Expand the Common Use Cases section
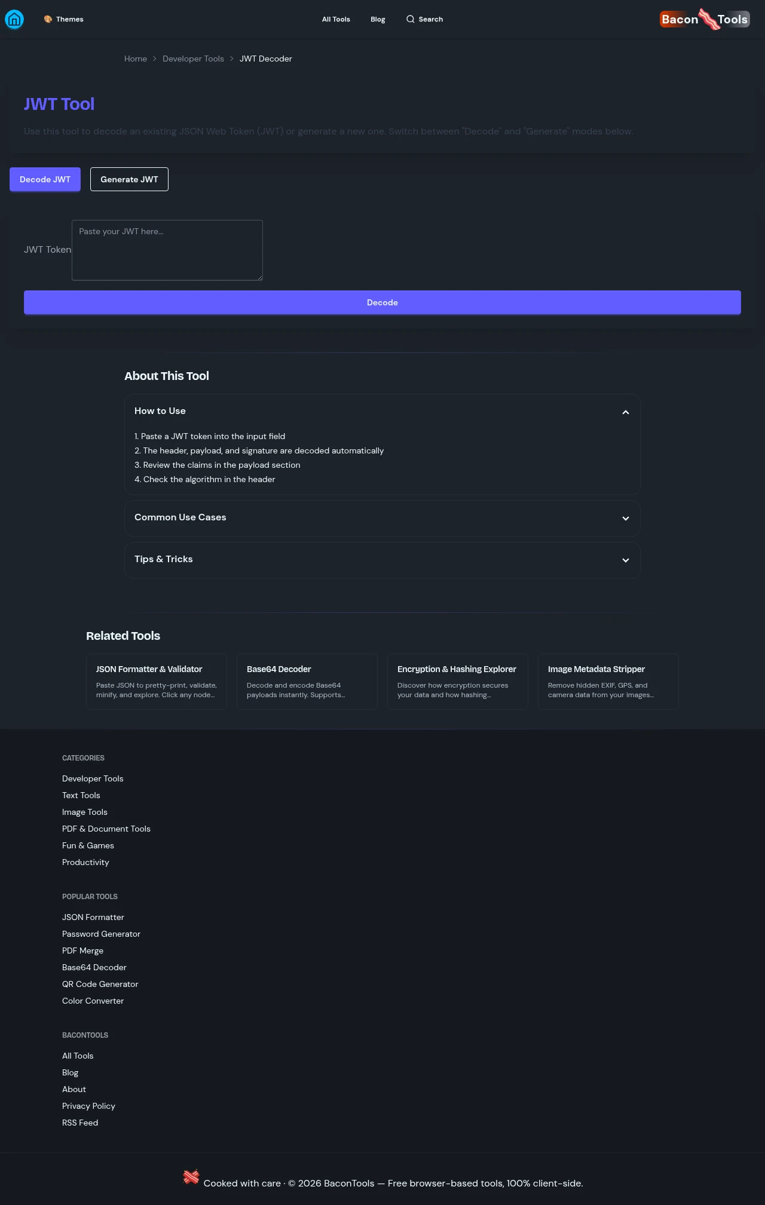The width and height of the screenshot is (765, 1205). [625, 518]
